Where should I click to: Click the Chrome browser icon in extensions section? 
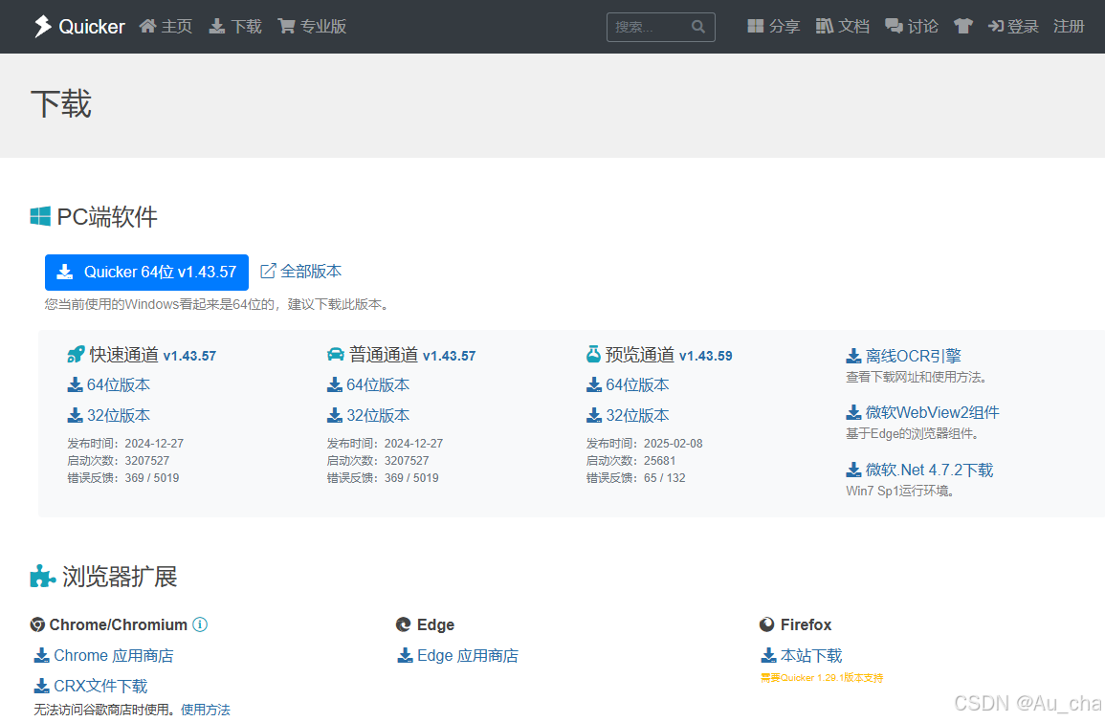37,624
